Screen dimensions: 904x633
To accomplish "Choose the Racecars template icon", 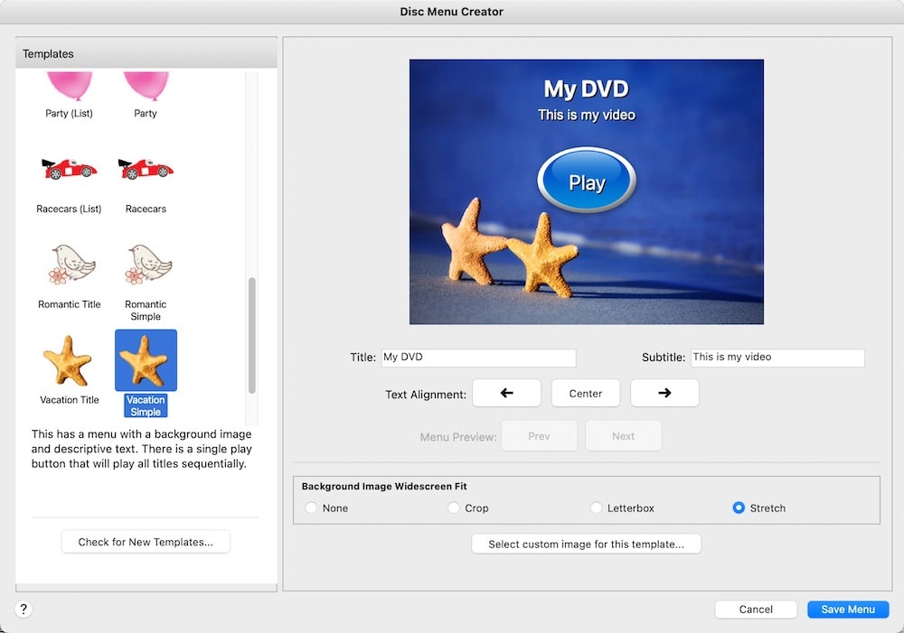I will [146, 169].
